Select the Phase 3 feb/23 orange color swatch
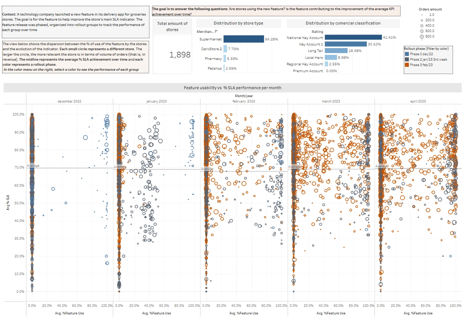Screen dimensions: 470x318 pos(407,65)
